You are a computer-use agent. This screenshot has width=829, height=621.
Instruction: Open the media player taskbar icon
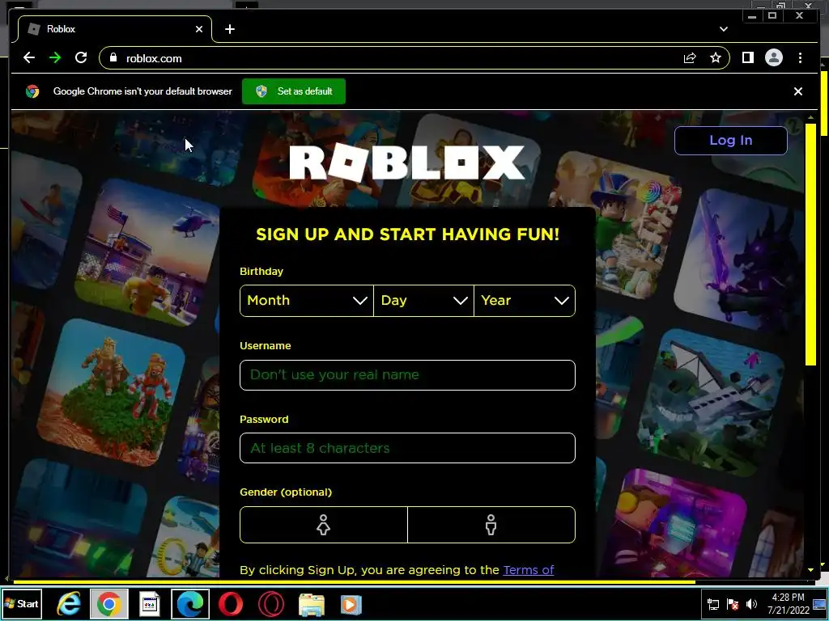click(x=351, y=604)
